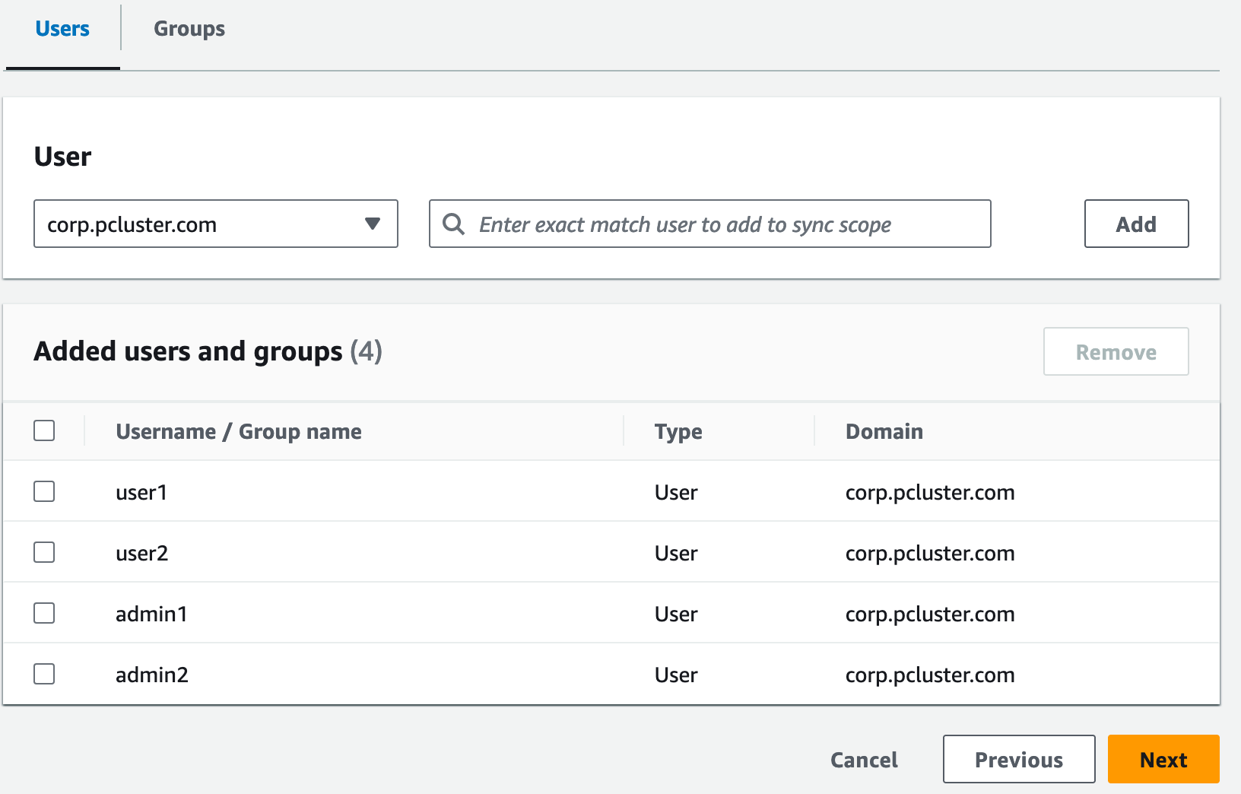Viewport: 1241px width, 794px height.
Task: Check the box for admin1
Action: [x=44, y=613]
